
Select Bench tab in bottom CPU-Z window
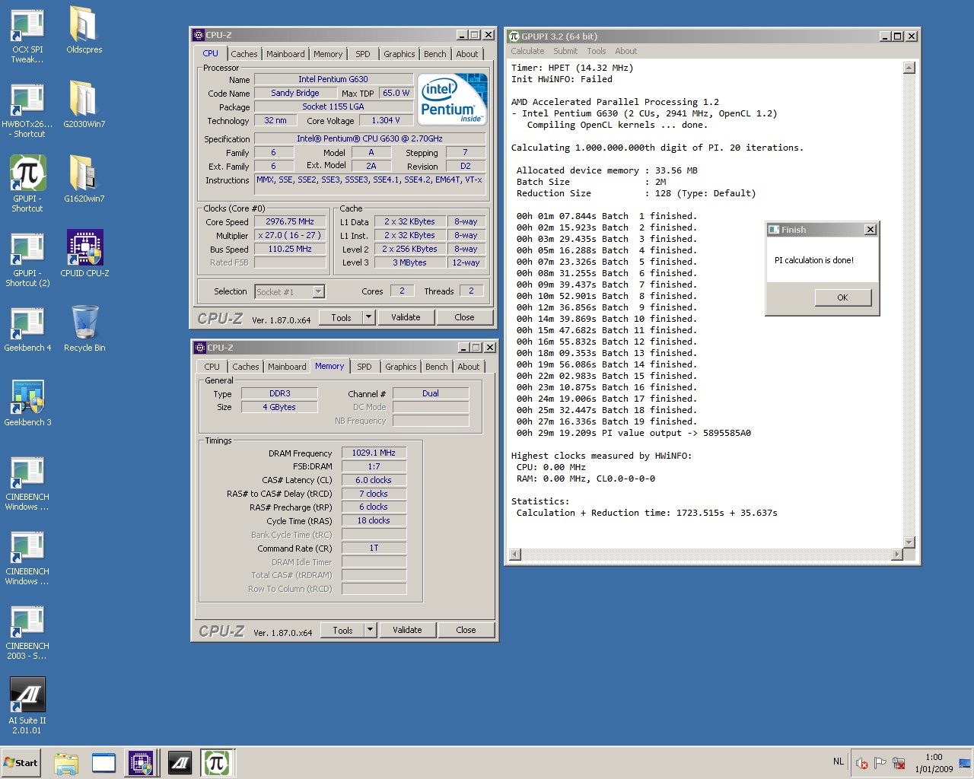[x=437, y=367]
